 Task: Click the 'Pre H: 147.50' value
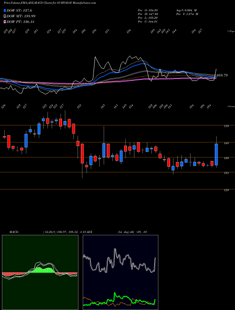[148, 14]
